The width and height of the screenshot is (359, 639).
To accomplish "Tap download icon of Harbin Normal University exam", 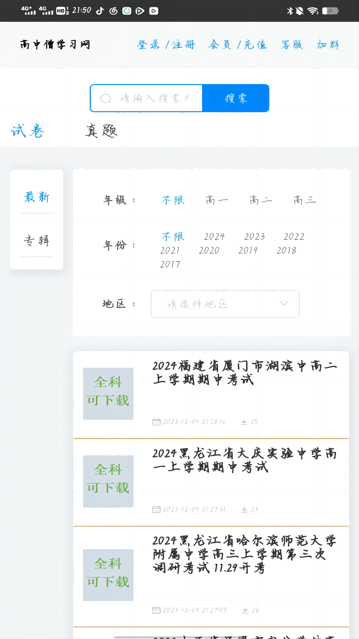I will [x=245, y=610].
